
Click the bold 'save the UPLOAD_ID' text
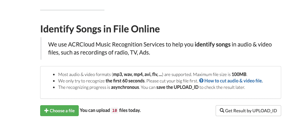click(177, 87)
